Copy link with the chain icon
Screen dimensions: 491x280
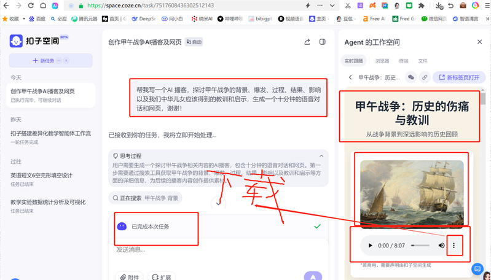pos(424,77)
